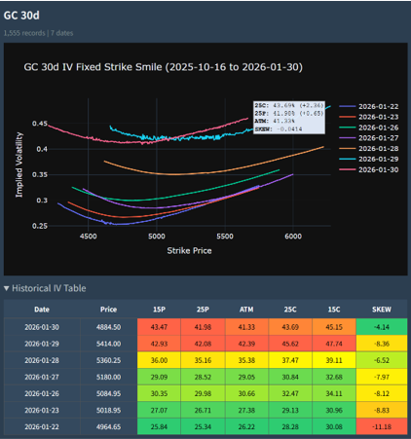411x439 pixels.
Task: Click the price value 5018.95
Action: [x=108, y=410]
